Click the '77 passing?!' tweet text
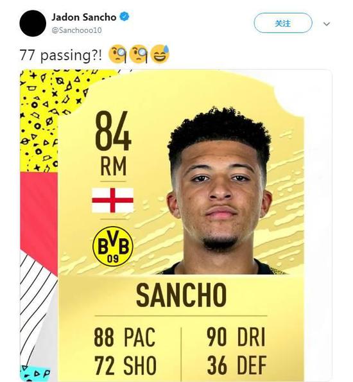The height and width of the screenshot is (382, 353). (x=61, y=55)
